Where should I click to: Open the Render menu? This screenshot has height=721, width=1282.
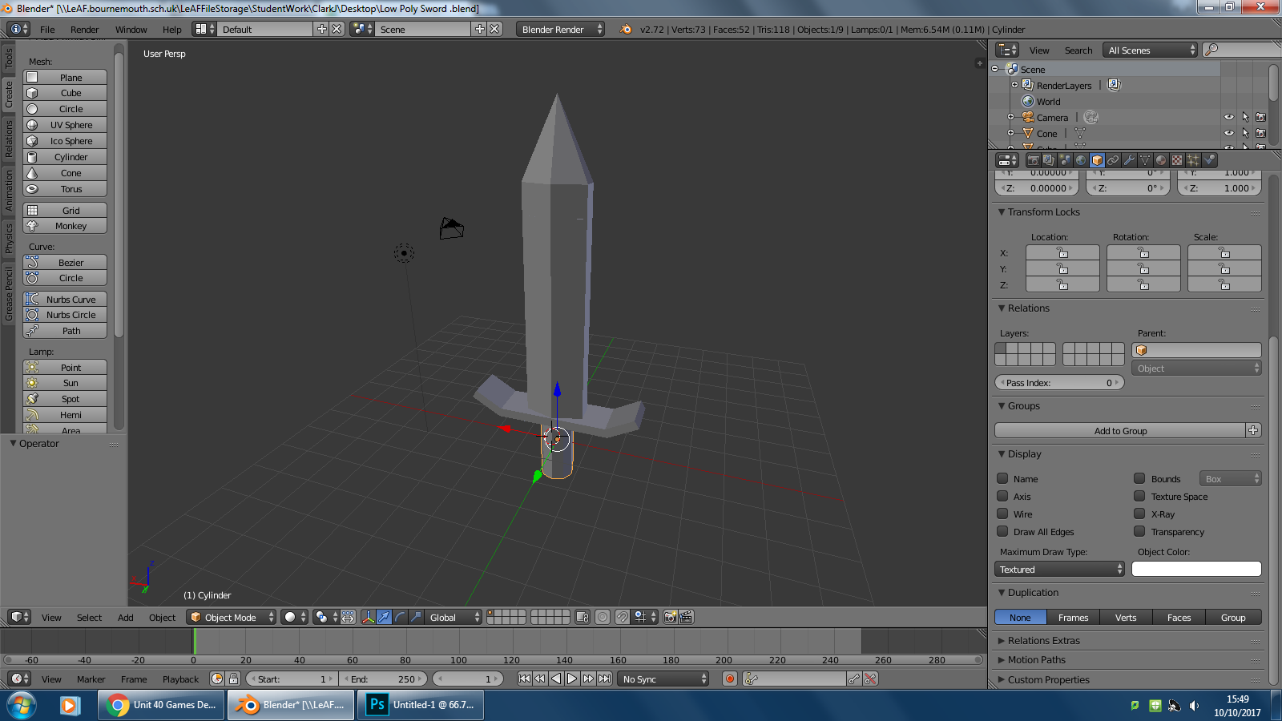coord(84,30)
